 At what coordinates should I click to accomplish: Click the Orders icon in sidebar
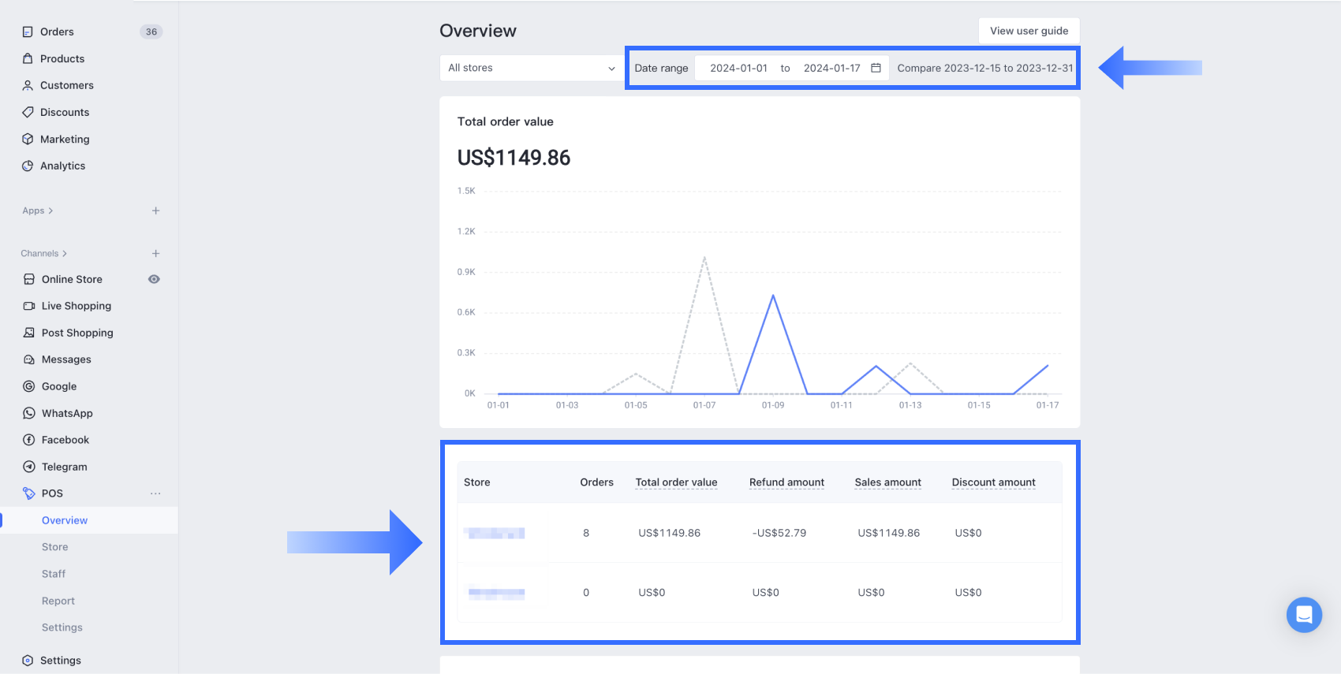tap(28, 32)
